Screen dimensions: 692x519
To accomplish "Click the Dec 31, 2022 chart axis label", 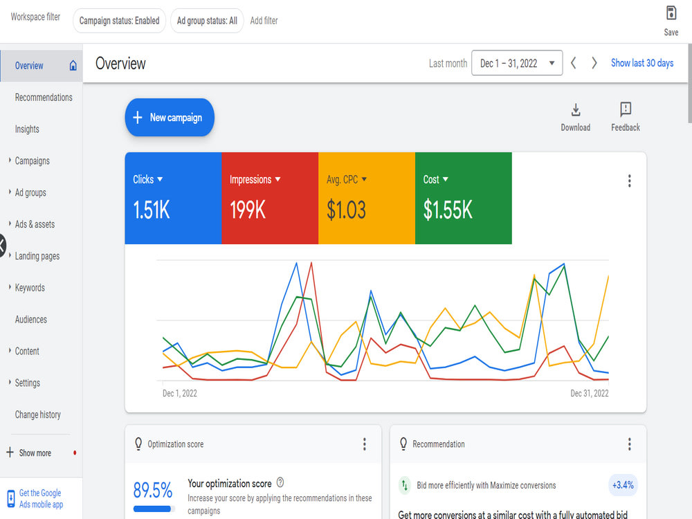I will coord(589,393).
